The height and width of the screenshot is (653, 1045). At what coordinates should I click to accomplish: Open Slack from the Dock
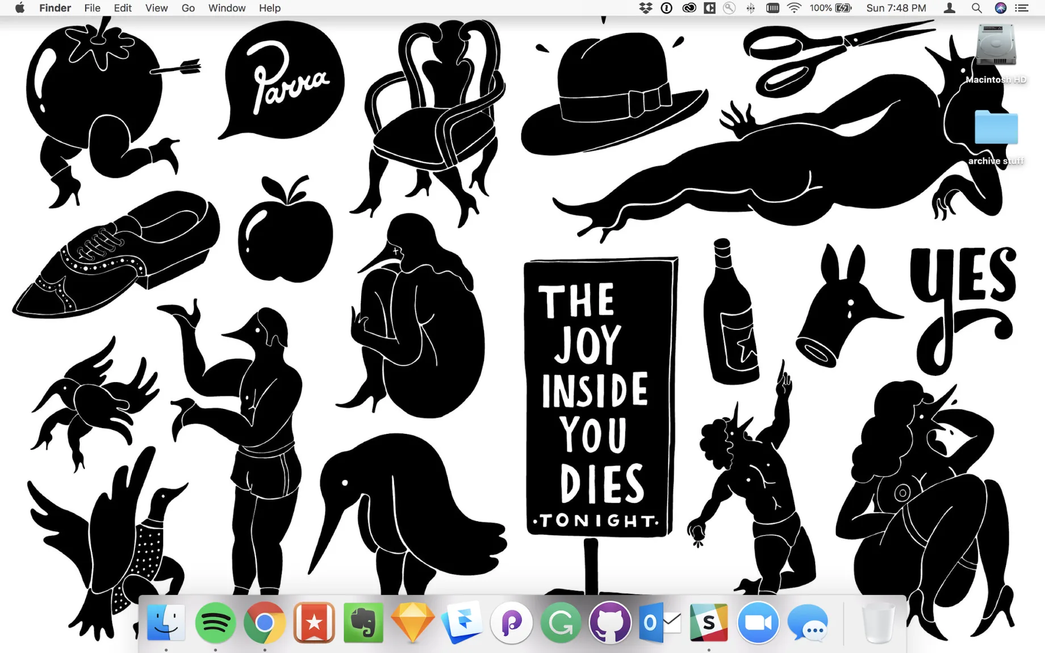(709, 623)
